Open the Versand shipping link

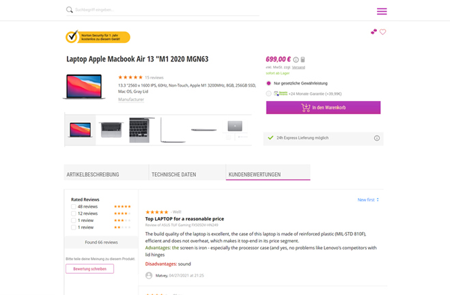point(300,67)
